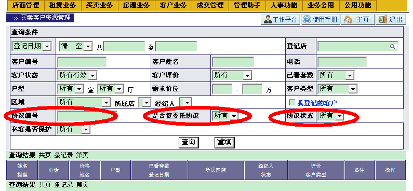Screen dimensions: 413x191
Task: Click the 评价 客户类型 column header
Action: 316,170
